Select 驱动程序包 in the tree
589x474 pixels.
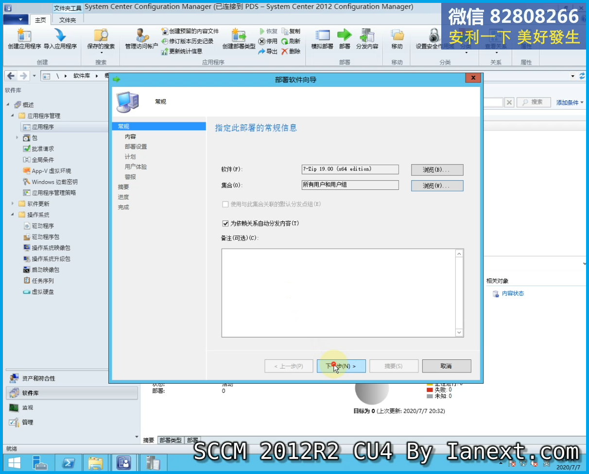(x=42, y=237)
